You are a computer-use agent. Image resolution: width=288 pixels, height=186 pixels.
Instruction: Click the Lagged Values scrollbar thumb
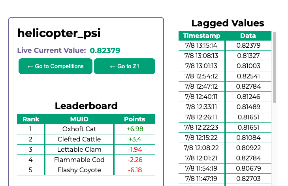[x=275, y=67]
